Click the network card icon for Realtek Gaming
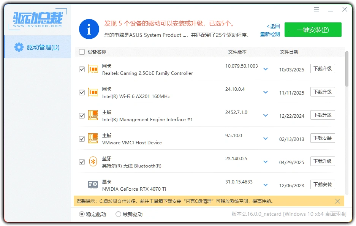This screenshot has width=356, height=226. [93, 69]
